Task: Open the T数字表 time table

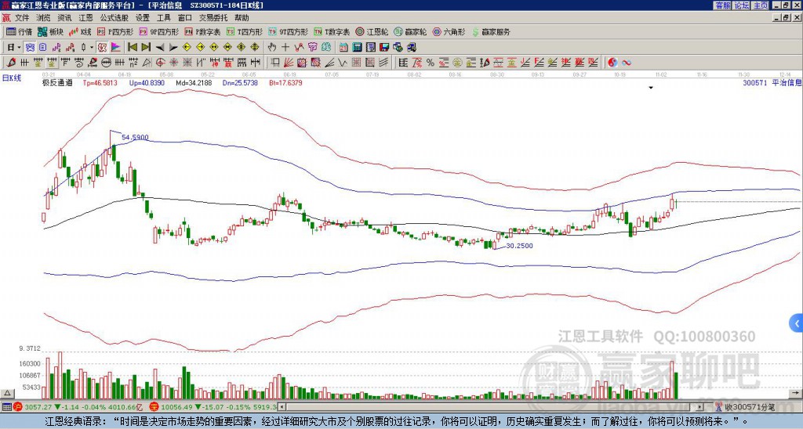Action: (332, 31)
